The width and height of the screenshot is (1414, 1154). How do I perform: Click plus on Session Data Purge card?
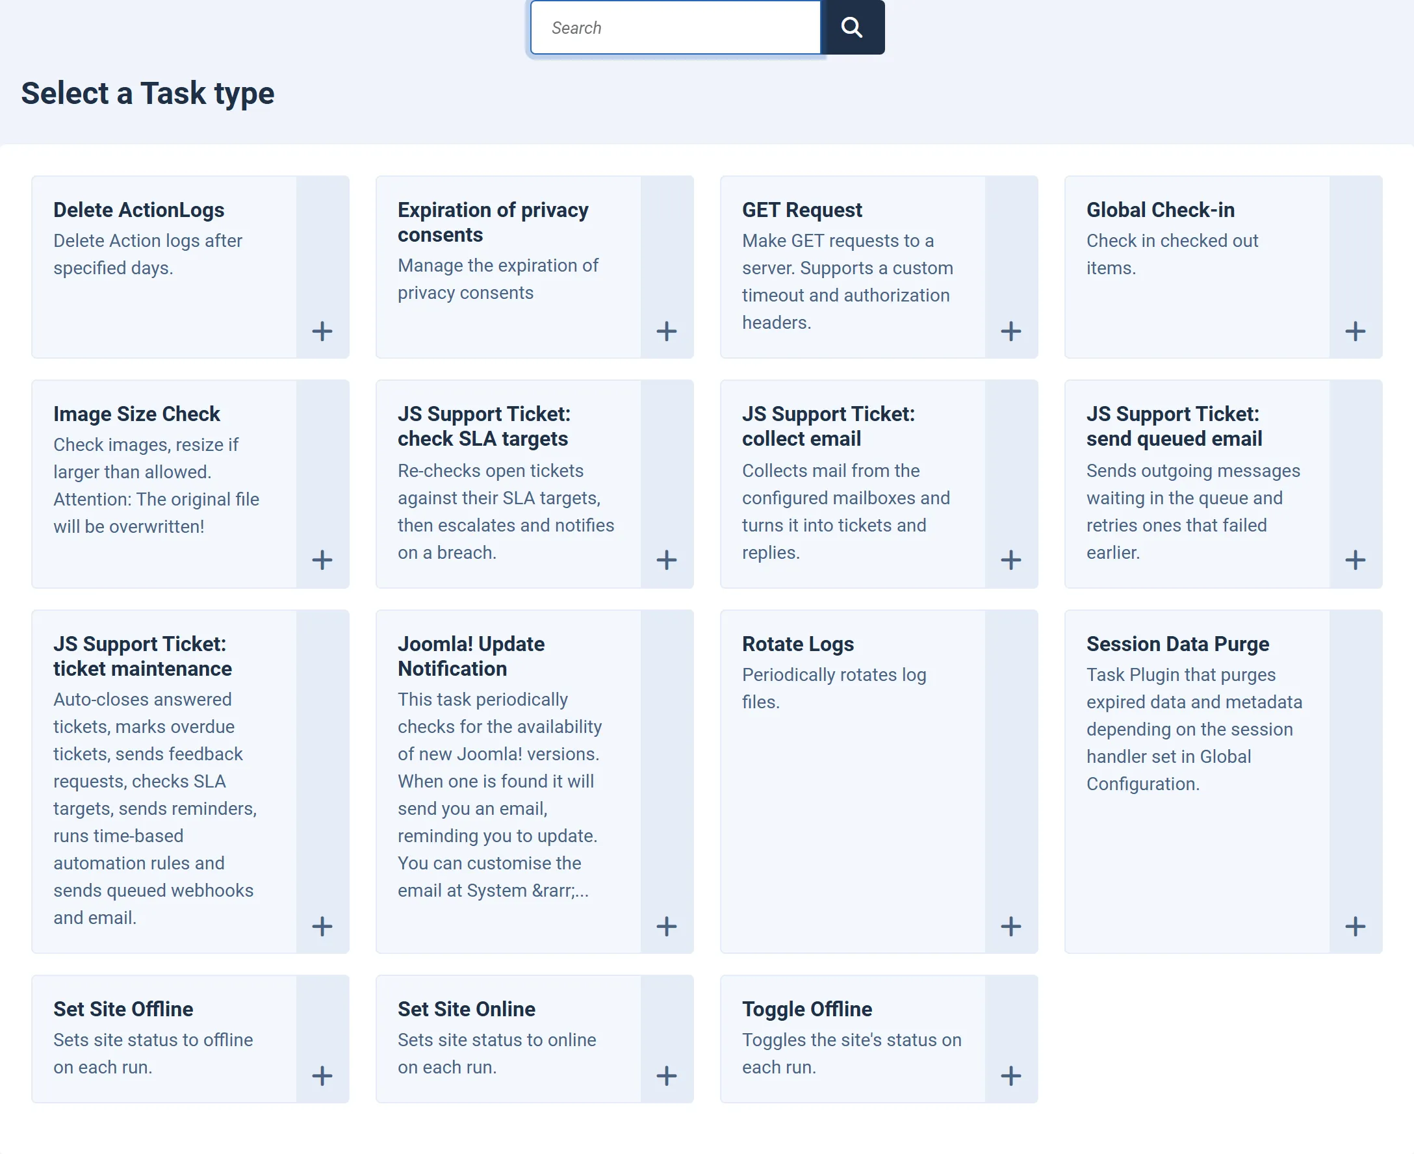tap(1356, 926)
